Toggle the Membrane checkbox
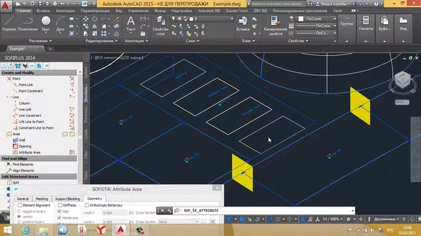 (59, 218)
